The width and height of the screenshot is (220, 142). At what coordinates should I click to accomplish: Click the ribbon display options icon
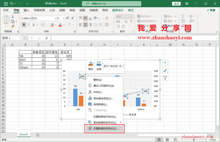pyautogui.click(x=187, y=4)
